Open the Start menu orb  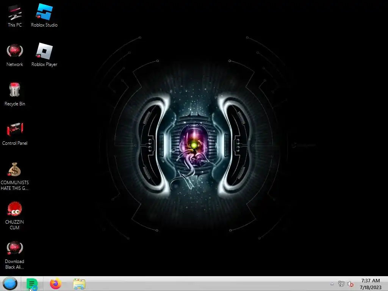click(10, 283)
